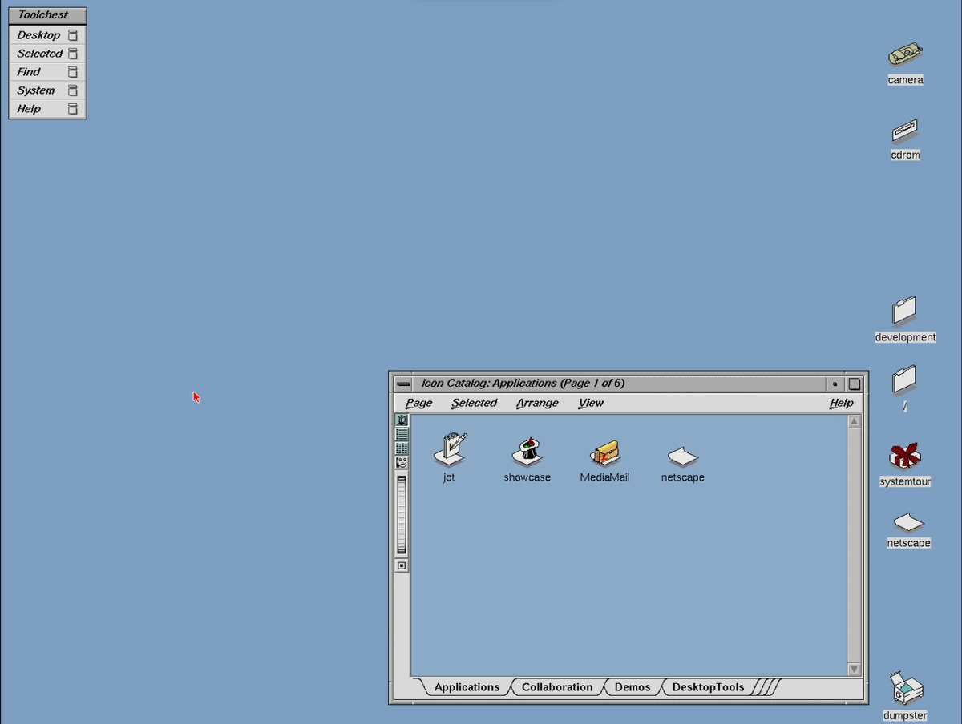Open MediaMail from the Icon Catalog
The height and width of the screenshot is (724, 962).
pos(604,455)
